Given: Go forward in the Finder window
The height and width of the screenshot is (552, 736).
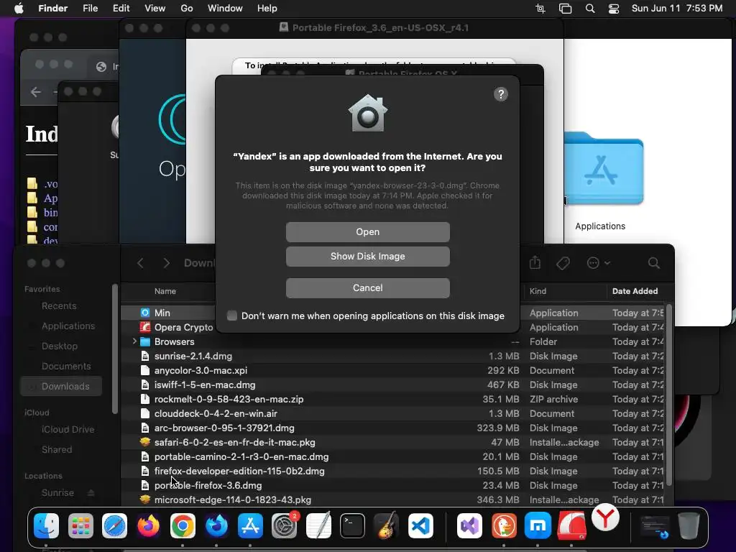Looking at the screenshot, I should pyautogui.click(x=166, y=263).
